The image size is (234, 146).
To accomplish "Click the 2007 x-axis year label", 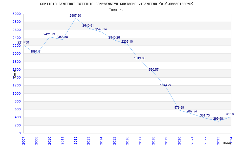I will click(x=24, y=140).
